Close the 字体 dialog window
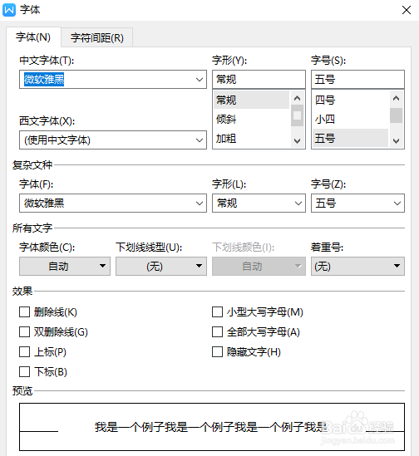This screenshot has width=419, height=456. [407, 10]
